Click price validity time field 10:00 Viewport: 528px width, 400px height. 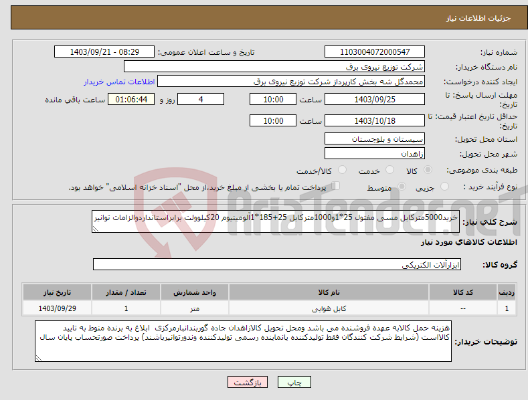point(273,120)
